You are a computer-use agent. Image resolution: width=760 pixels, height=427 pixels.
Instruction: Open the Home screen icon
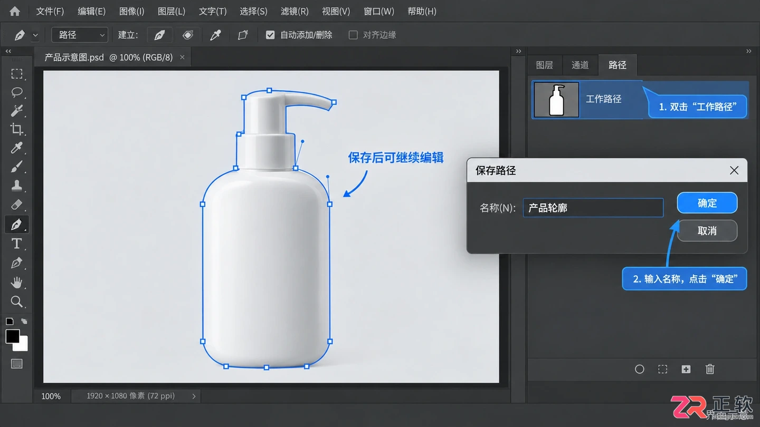(15, 11)
